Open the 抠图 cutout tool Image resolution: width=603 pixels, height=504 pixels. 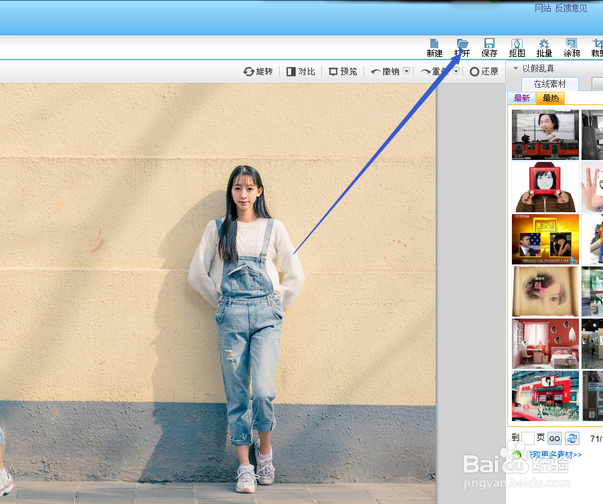517,48
